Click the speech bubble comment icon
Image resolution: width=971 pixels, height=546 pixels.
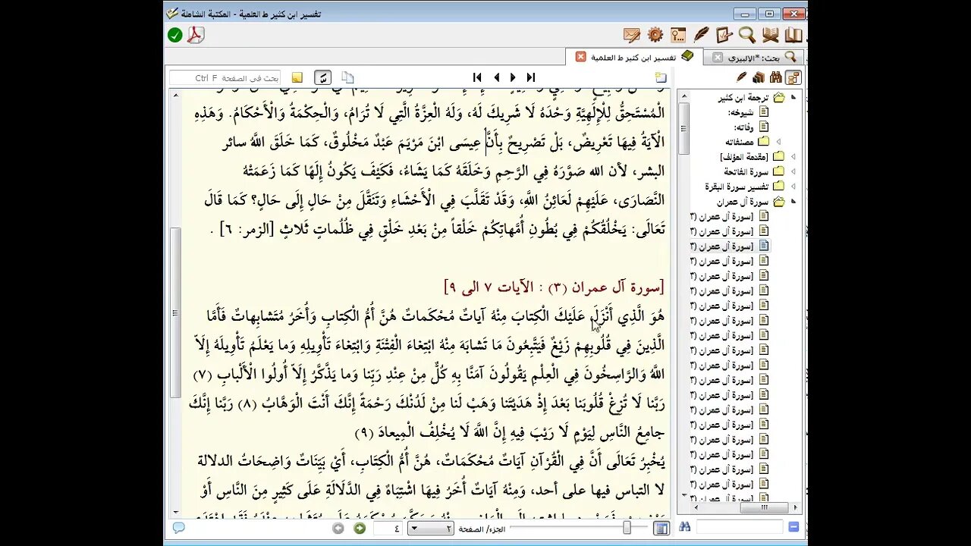tap(178, 528)
